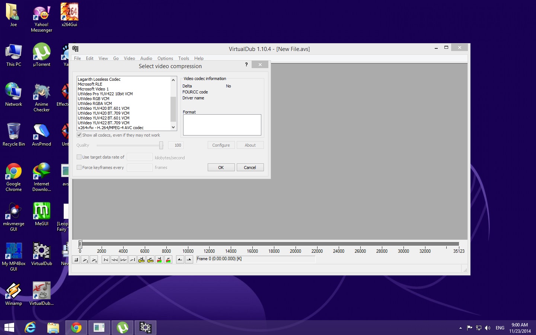Screen dimensions: 536x335
Task: Jump to the start of the video
Action: 106,260
